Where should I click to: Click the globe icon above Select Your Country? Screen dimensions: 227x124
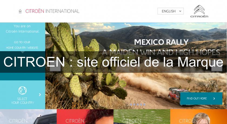[22, 90]
